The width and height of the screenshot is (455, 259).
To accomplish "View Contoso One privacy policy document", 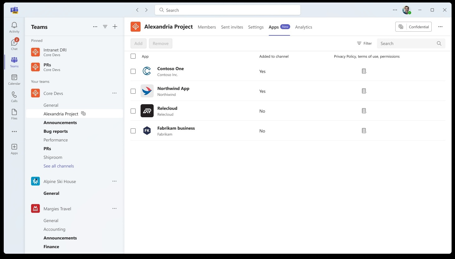I will [x=364, y=71].
